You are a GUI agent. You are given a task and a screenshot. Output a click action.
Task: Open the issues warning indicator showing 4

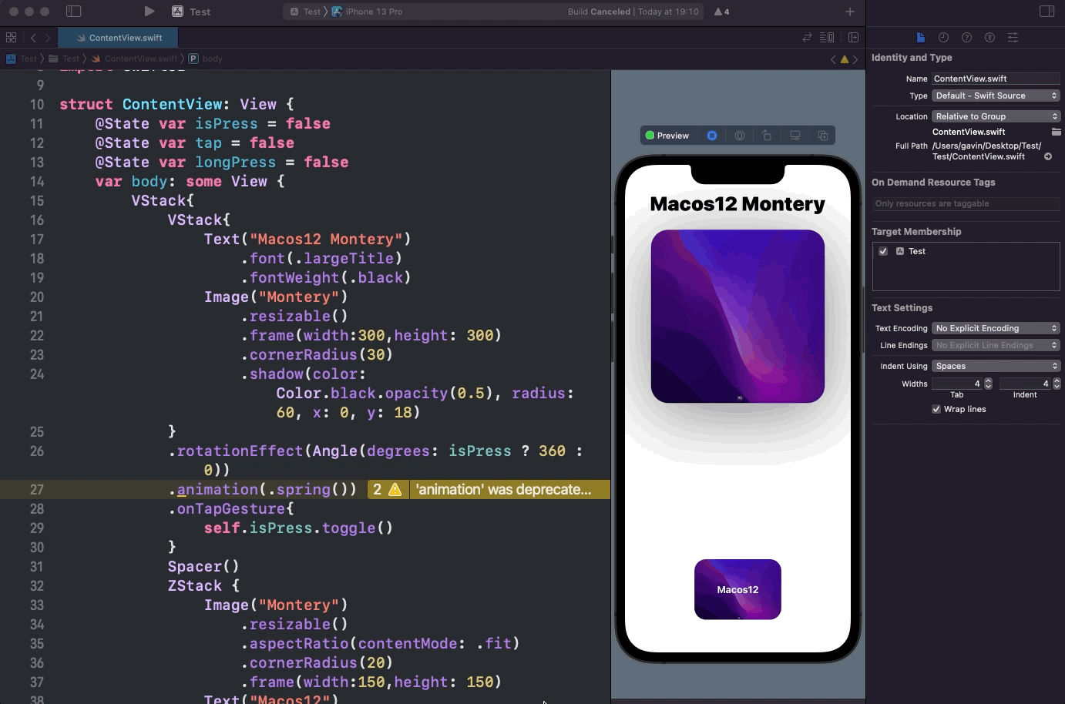(722, 12)
